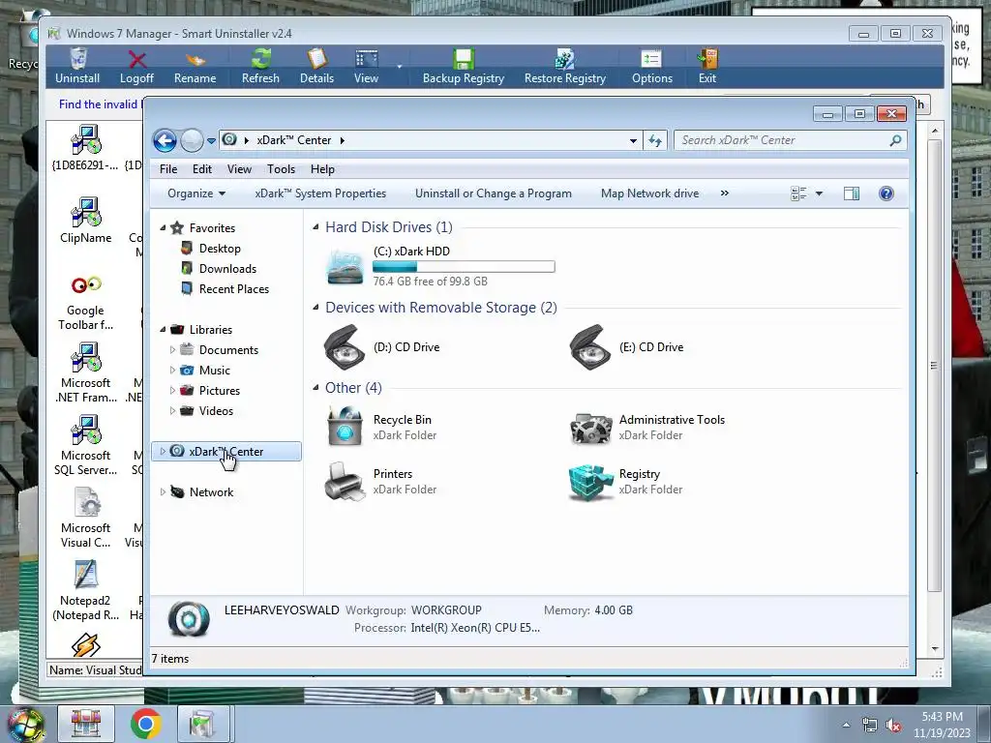Open the Edit menu
The image size is (991, 743).
(202, 169)
